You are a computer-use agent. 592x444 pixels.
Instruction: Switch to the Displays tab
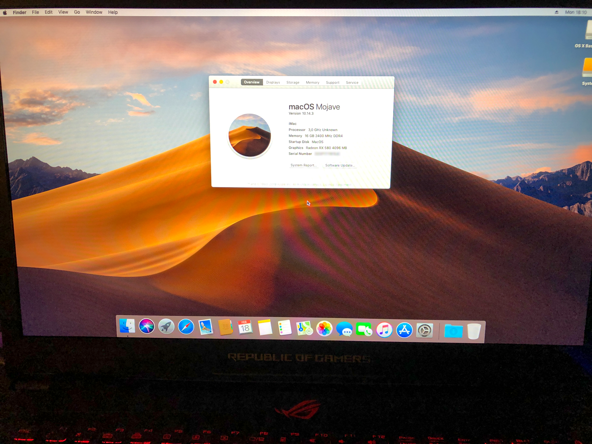273,82
